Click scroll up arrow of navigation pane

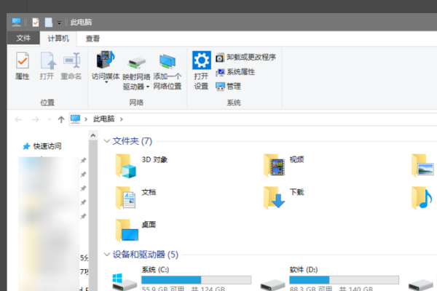(93, 135)
